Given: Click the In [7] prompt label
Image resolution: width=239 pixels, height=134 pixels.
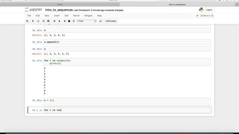Looking at the screenshot, I should [37, 61].
